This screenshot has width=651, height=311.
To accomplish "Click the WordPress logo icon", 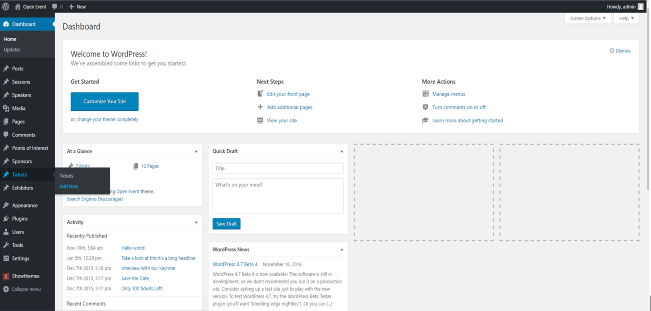I will [x=6, y=6].
